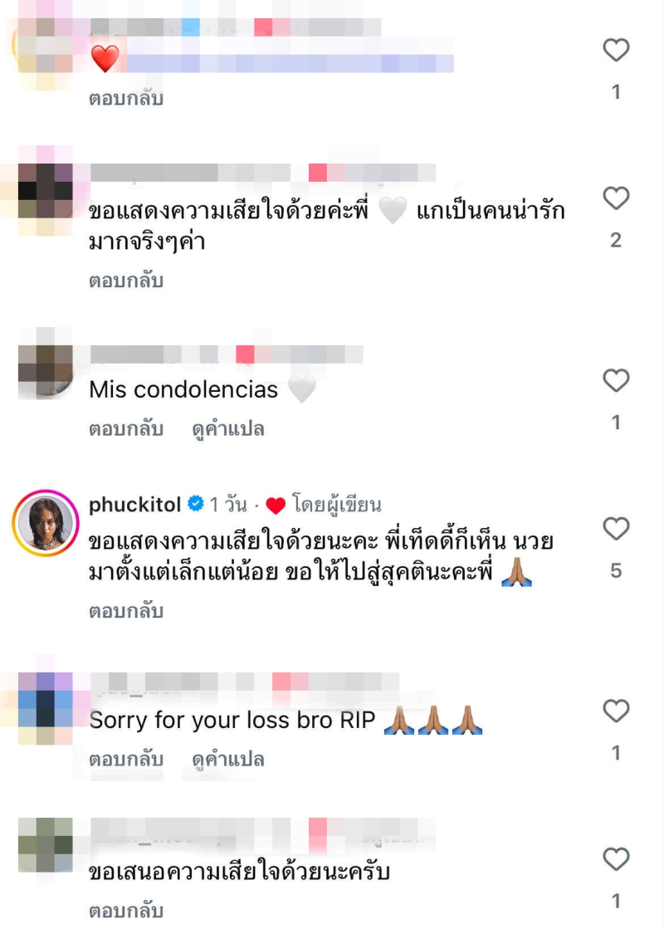The image size is (664, 929).
Task: Like the 'Mis condolencias' comment
Action: click(616, 380)
